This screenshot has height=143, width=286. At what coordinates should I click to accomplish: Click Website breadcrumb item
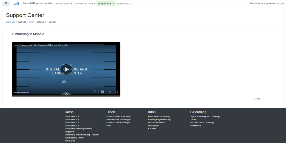tap(22, 22)
